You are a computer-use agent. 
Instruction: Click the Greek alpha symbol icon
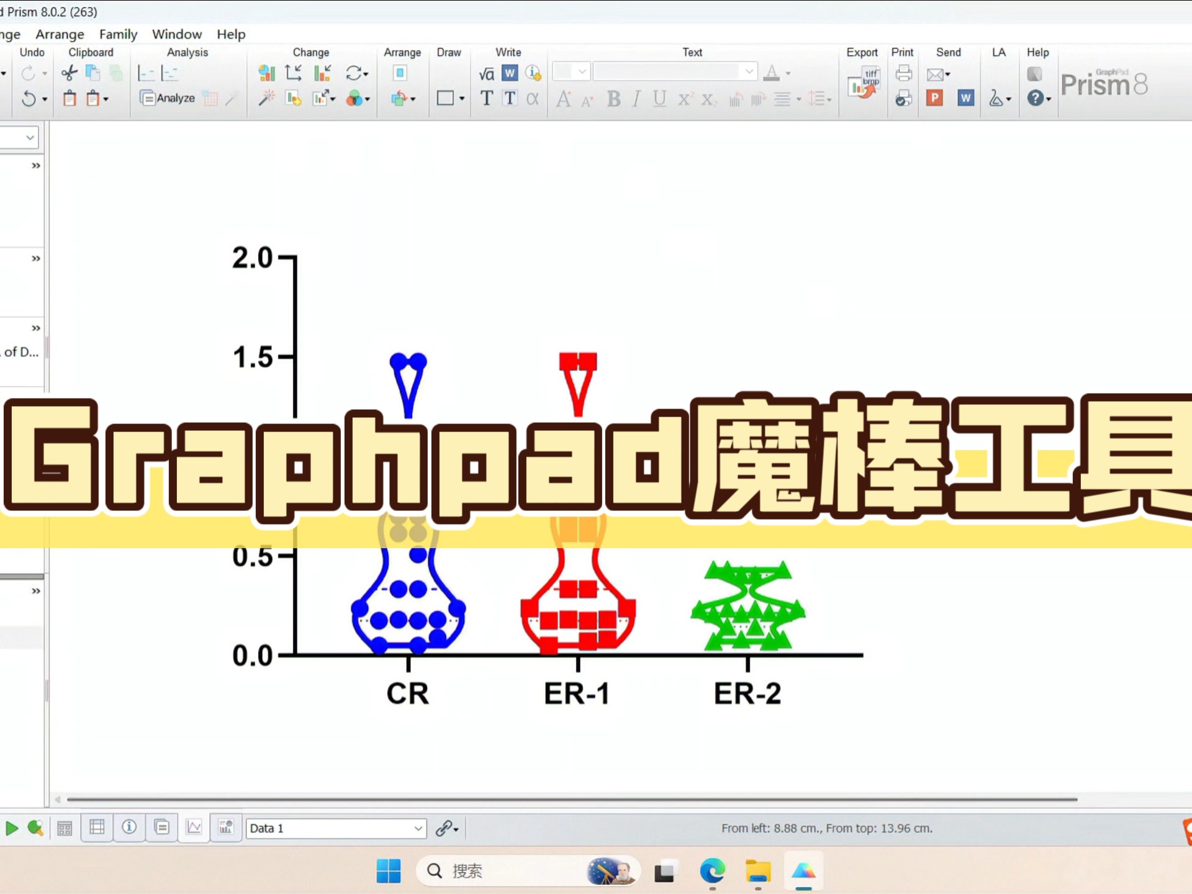533,98
